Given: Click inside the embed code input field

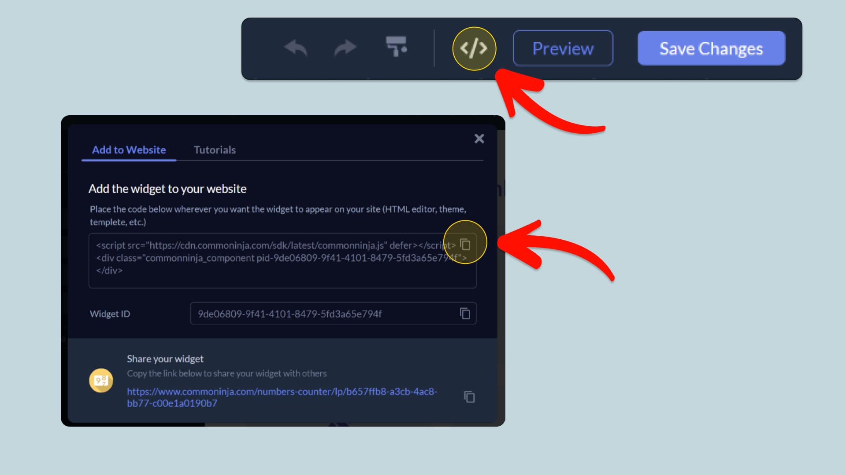Looking at the screenshot, I should pos(282,257).
